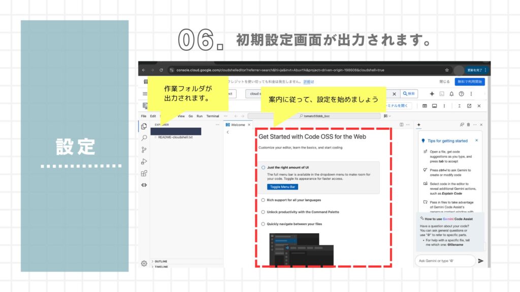The width and height of the screenshot is (520, 292).
Task: Click the browser profile avatar
Action: pos(459,70)
